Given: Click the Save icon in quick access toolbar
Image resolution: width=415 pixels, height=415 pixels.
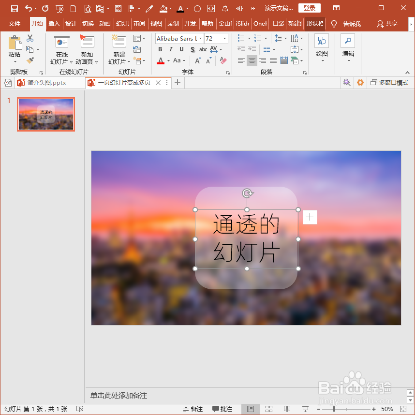Looking at the screenshot, I should 14,8.
